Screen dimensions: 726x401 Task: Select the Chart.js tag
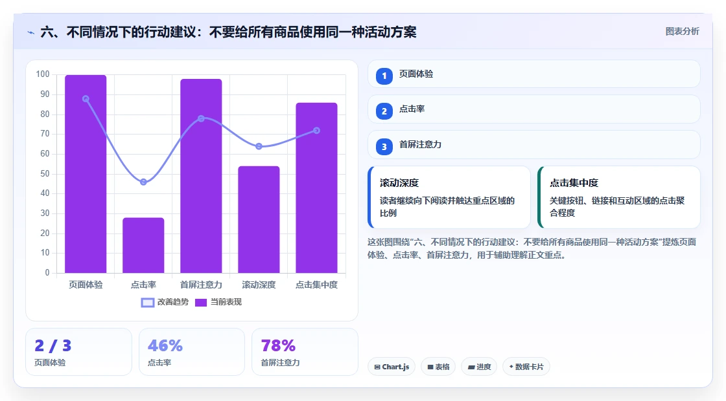tap(392, 367)
